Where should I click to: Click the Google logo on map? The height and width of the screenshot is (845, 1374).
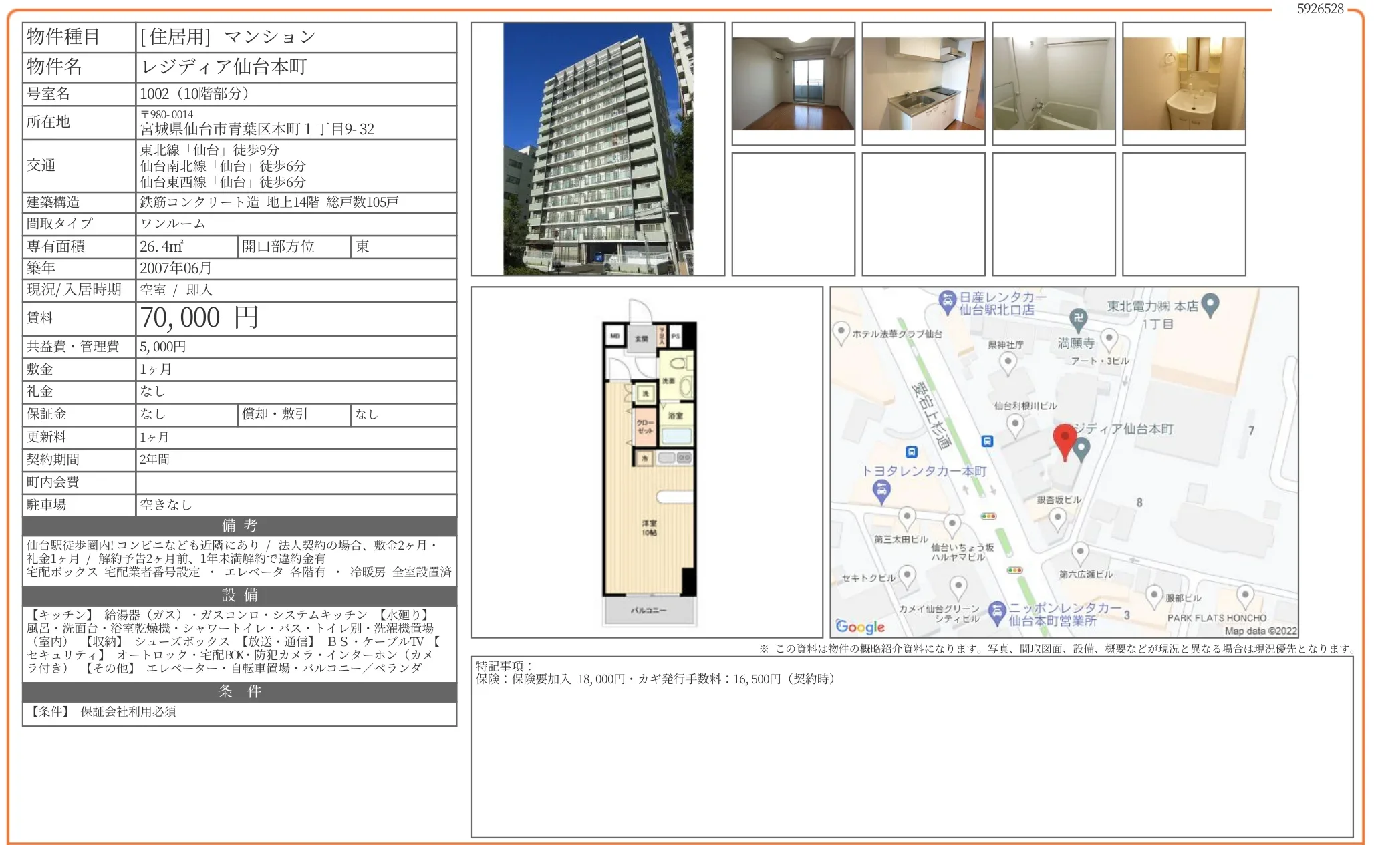pos(860,627)
